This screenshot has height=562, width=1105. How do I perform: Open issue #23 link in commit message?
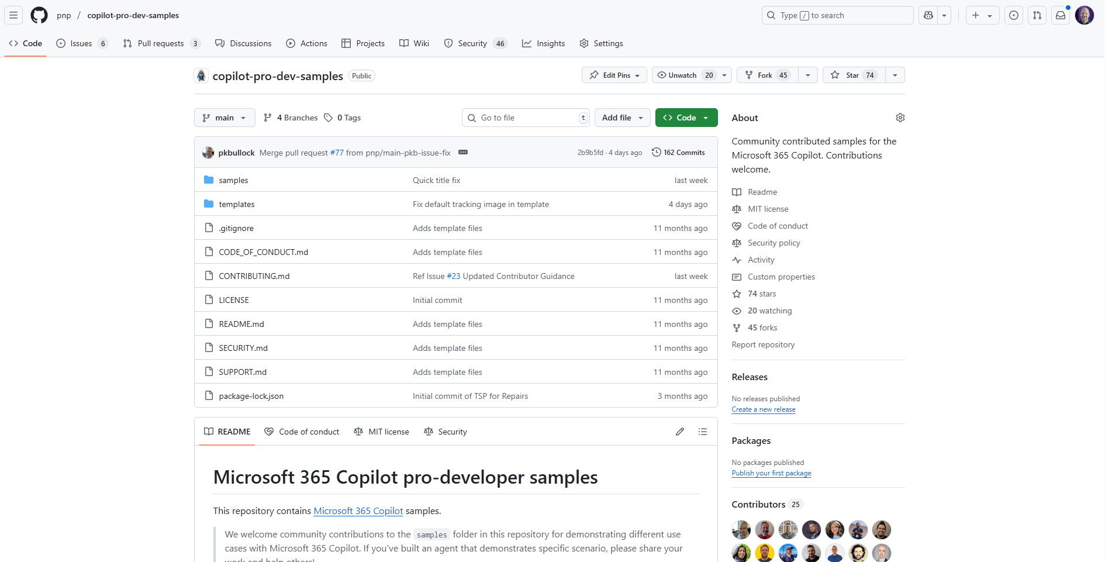(x=454, y=276)
